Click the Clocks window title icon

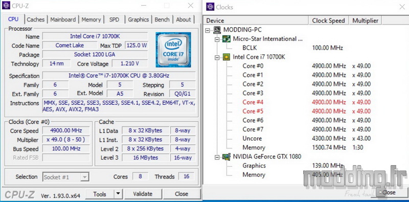210,7
